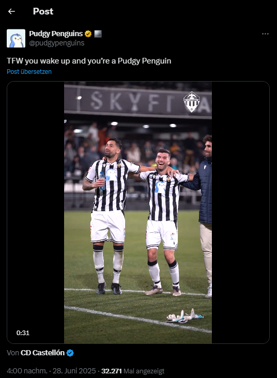This screenshot has width=277, height=378.
Task: Play the embedded video
Action: (x=138, y=212)
